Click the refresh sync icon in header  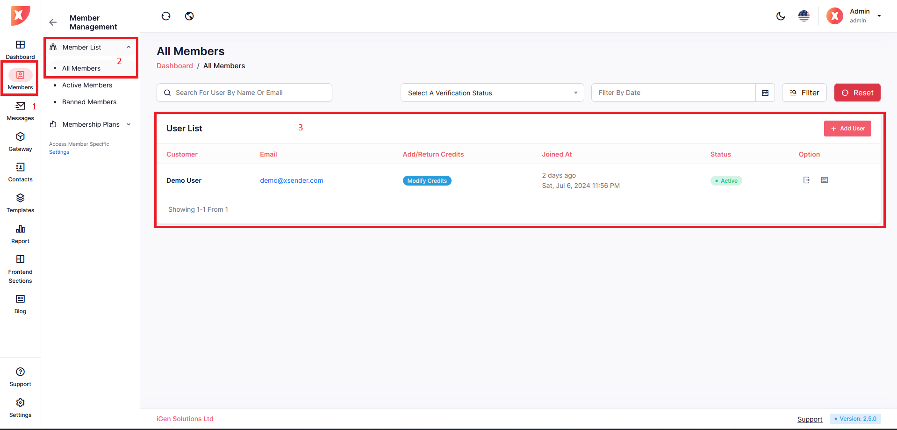166,16
